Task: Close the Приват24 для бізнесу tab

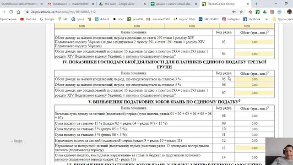Action: [x=247, y=4]
